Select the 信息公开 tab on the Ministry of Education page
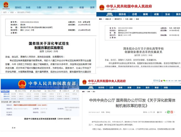The height and width of the screenshot is (137, 181). (x=5, y=91)
